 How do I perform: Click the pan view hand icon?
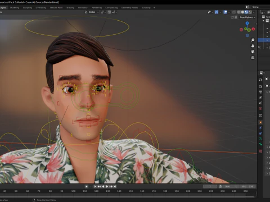pos(253,46)
